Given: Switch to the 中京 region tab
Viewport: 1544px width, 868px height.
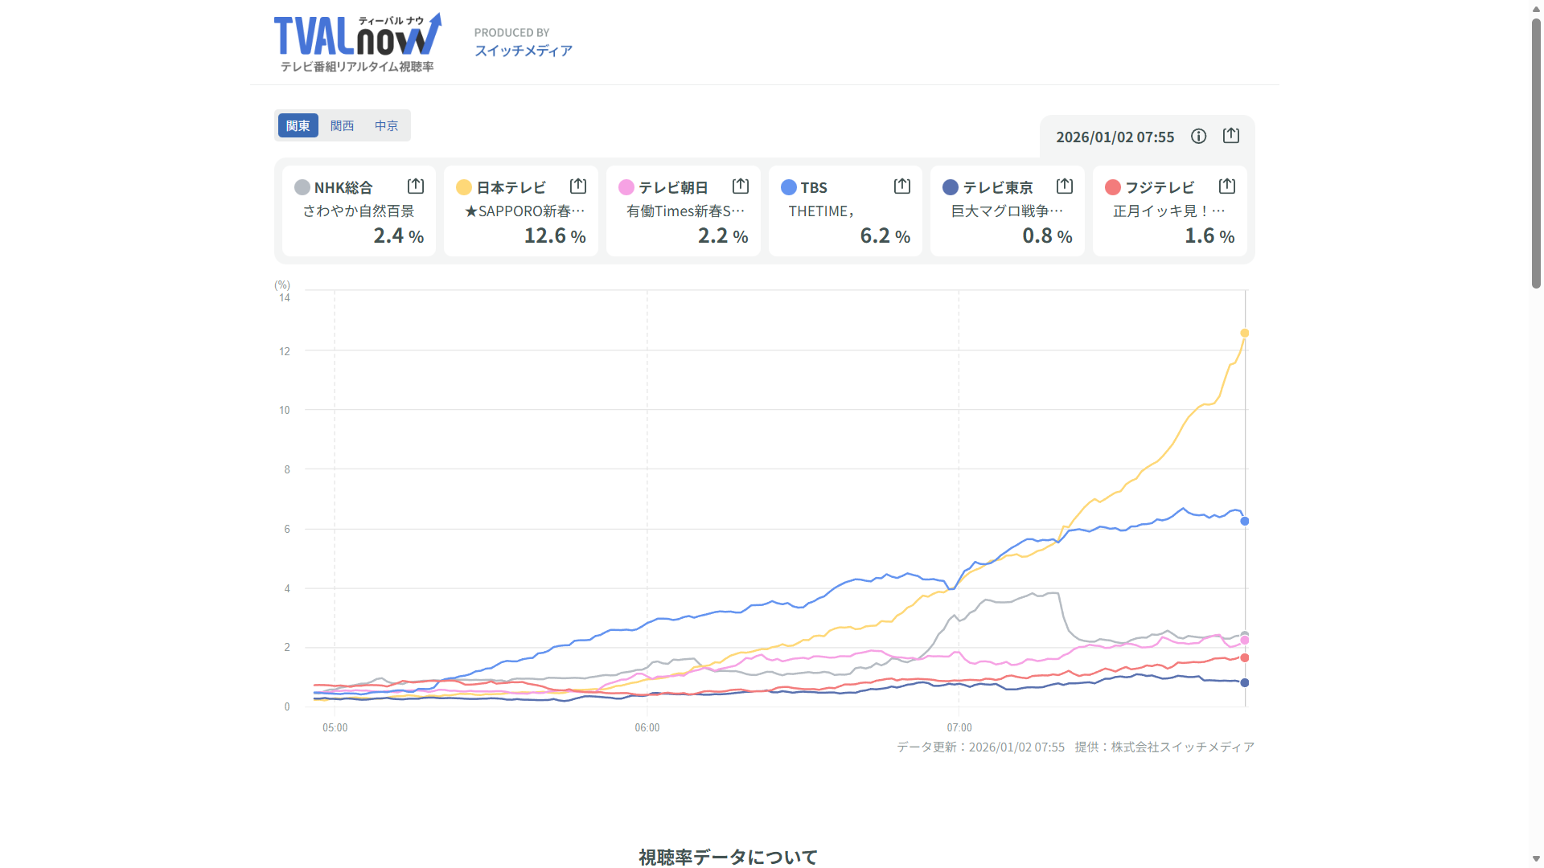Looking at the screenshot, I should tap(386, 126).
